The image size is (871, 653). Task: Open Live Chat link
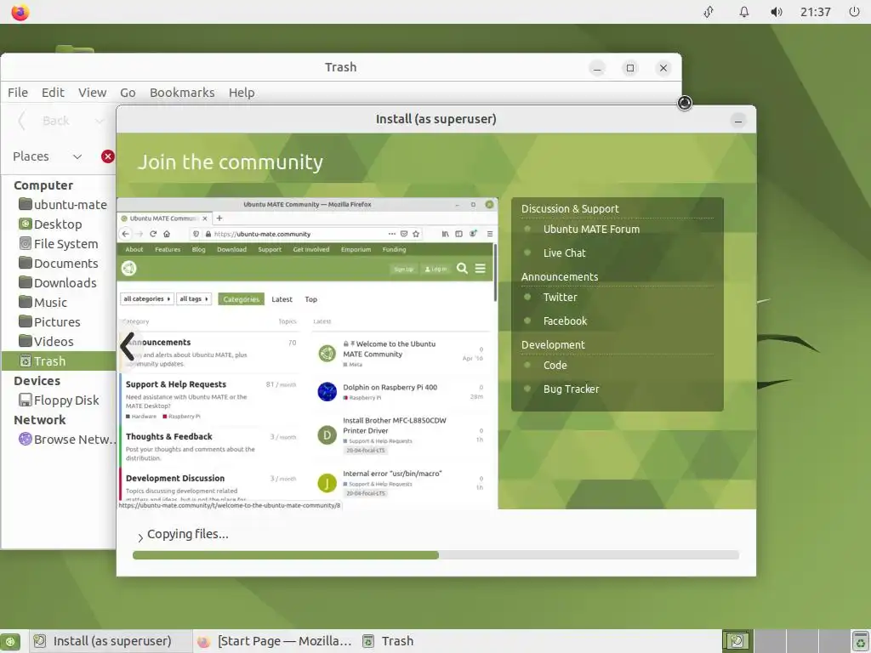[x=565, y=253]
